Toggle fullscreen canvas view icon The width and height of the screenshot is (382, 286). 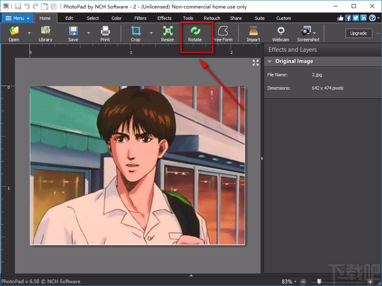[x=256, y=63]
